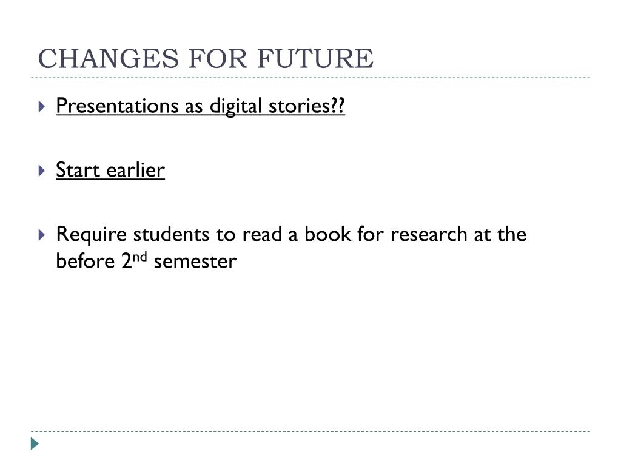621x466 pixels.
Task: Click the word FUTURE in the title
Action: point(315,58)
